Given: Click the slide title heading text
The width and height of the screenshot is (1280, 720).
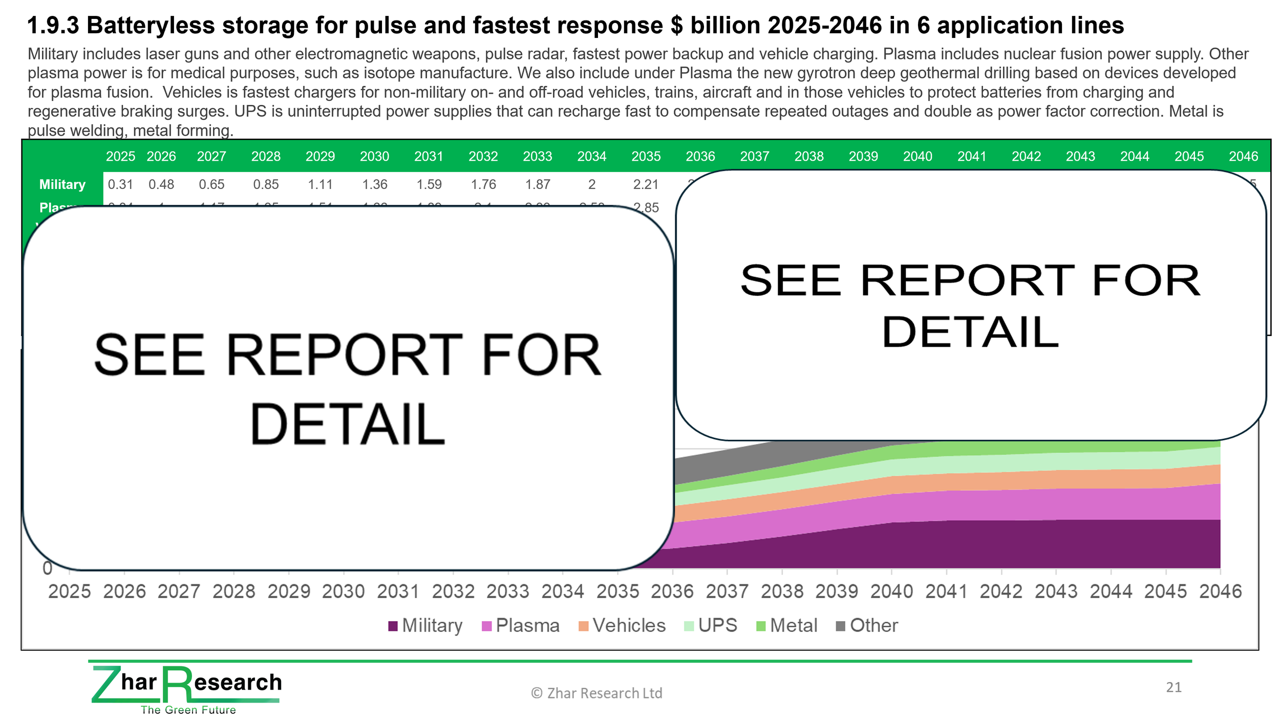Looking at the screenshot, I should coord(575,26).
